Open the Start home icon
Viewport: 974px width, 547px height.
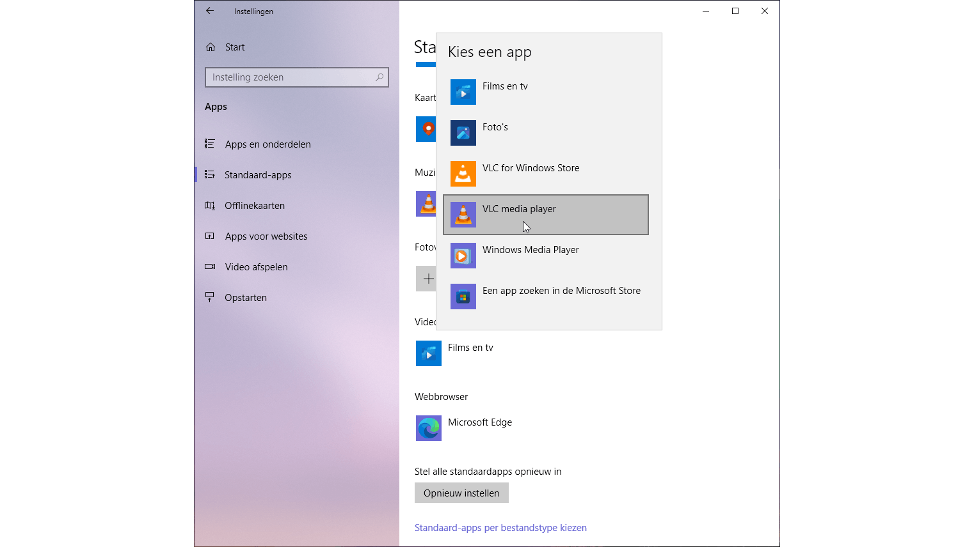tap(211, 47)
